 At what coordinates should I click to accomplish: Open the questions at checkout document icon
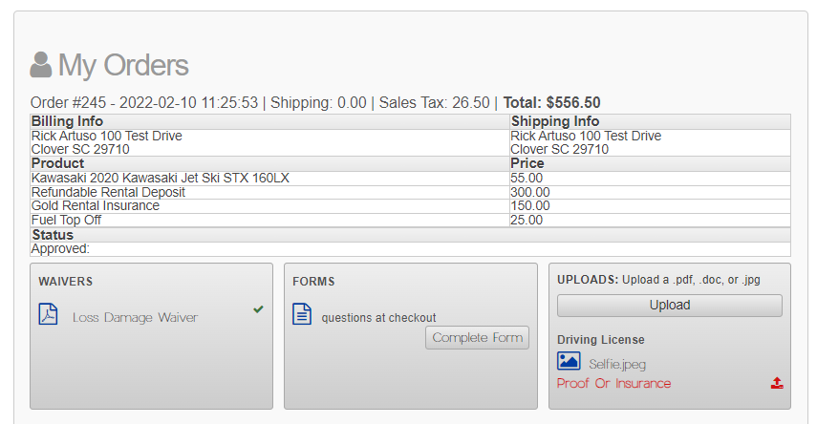(x=302, y=314)
